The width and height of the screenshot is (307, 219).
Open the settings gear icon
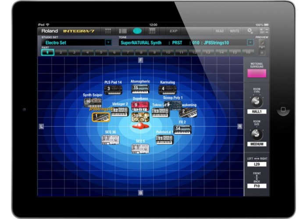(x=250, y=31)
